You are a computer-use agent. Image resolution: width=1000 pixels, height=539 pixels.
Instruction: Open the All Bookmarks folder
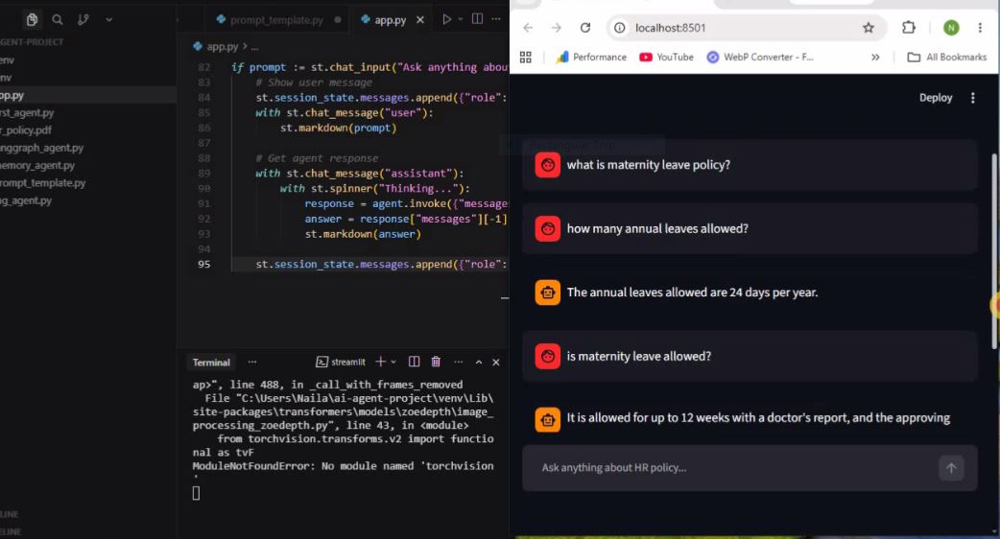947,58
